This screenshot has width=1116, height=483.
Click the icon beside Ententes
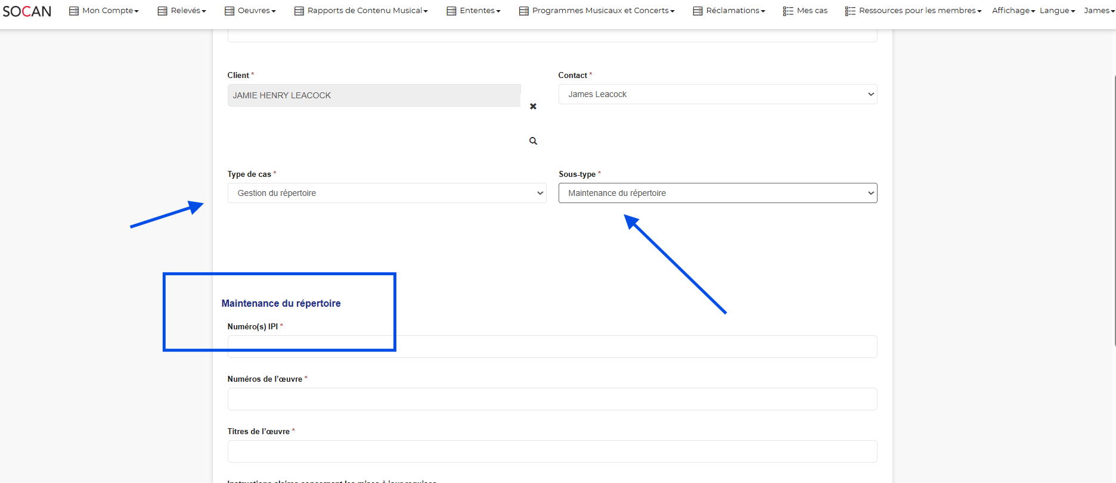coord(451,11)
